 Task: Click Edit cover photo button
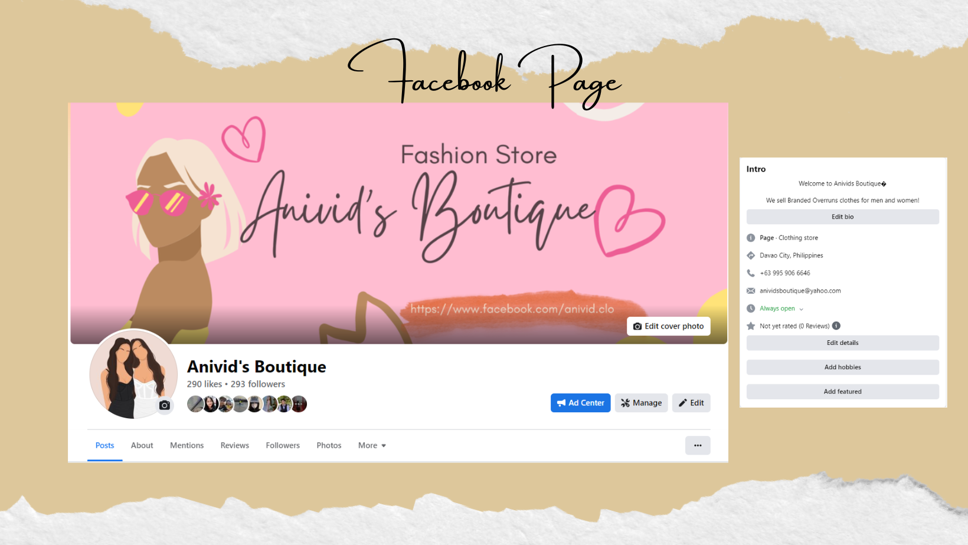(668, 326)
